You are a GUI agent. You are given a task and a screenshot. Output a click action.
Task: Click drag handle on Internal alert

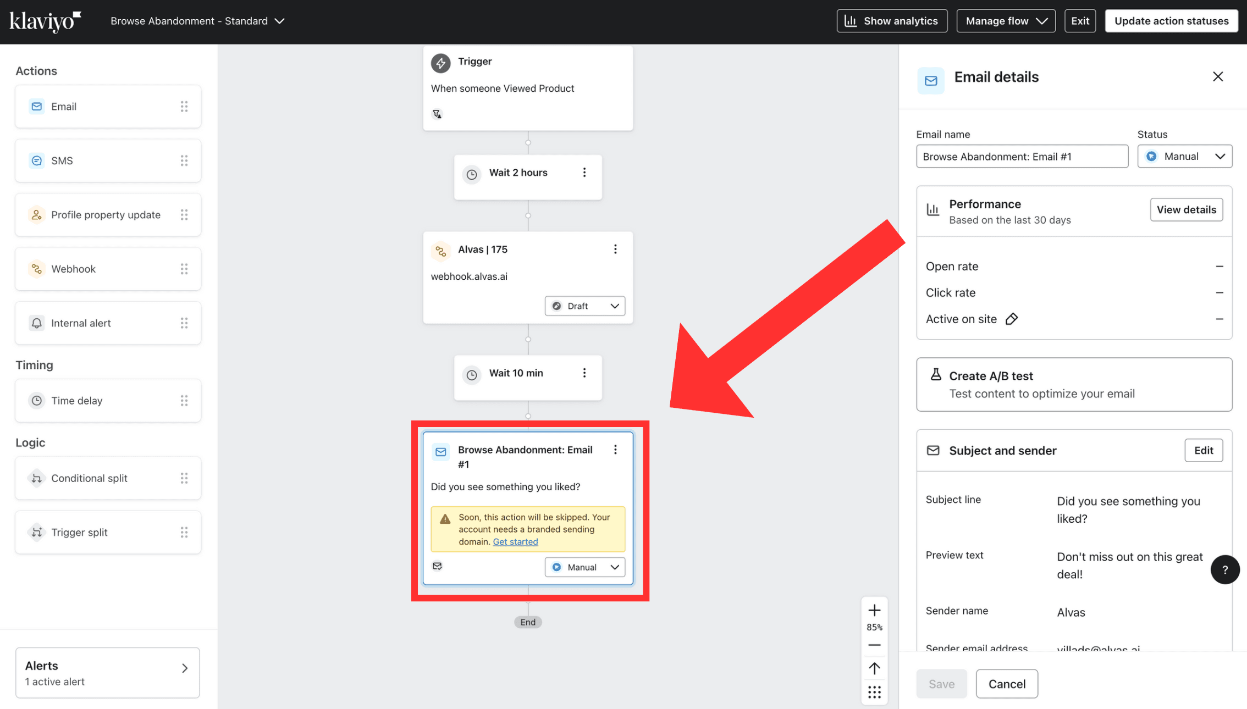pos(184,323)
